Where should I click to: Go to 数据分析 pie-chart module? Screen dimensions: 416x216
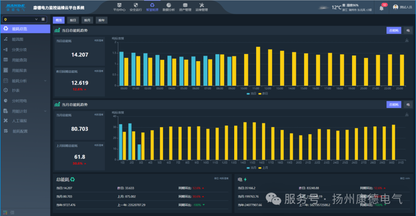click(168, 7)
